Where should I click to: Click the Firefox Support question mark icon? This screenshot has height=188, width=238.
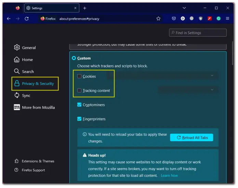point(16,170)
